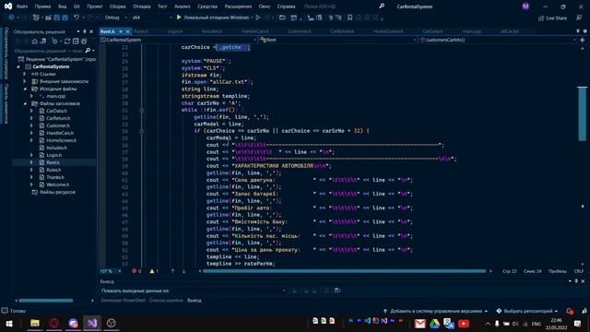Viewport: 590px width, 332px height.
Task: Toggle word wrap in Output panel
Action: [337, 290]
